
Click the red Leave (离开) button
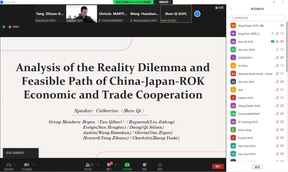[x=218, y=166]
